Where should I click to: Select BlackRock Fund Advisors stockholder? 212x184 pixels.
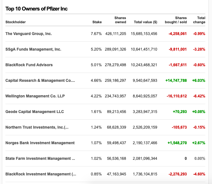coord(29,65)
